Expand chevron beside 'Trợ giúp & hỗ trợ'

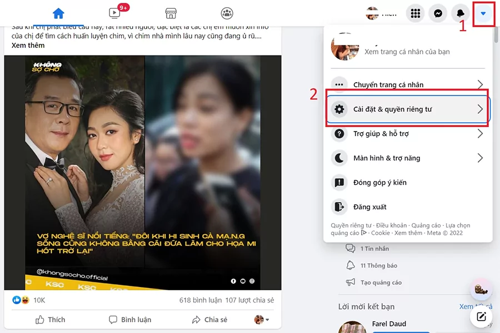pos(480,134)
